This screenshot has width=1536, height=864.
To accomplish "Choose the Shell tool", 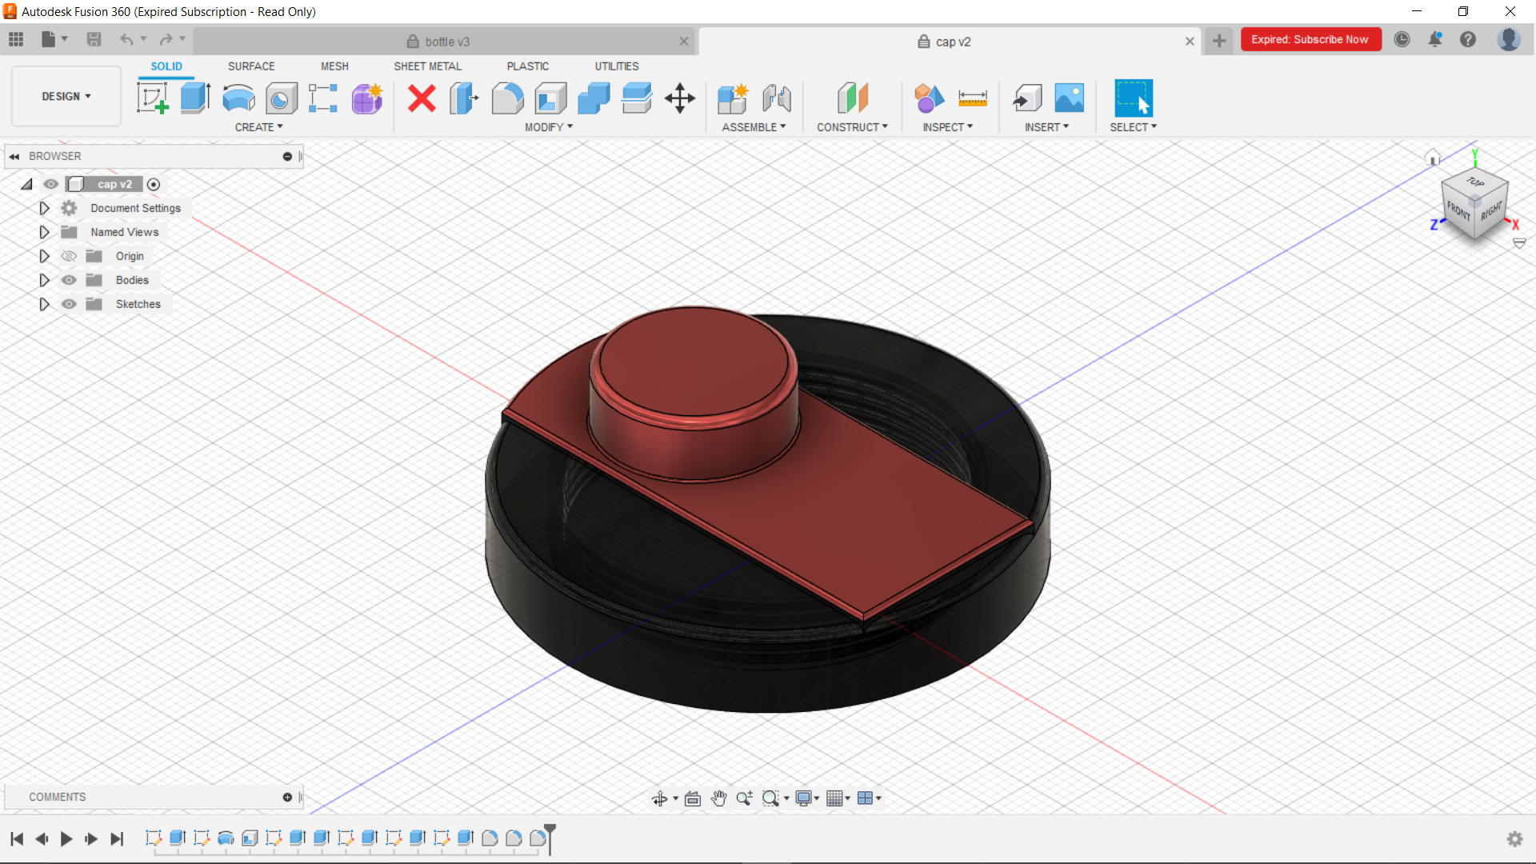I will point(550,98).
